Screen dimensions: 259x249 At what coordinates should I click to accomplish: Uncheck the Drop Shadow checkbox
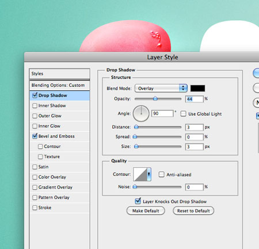(x=35, y=95)
